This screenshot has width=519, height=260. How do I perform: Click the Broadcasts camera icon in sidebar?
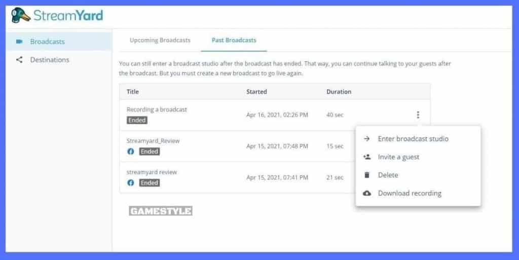19,42
